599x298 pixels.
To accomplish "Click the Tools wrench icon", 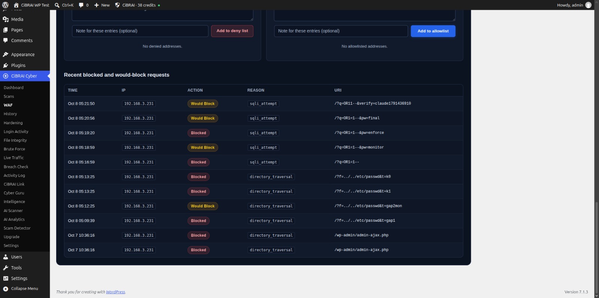I will pyautogui.click(x=6, y=268).
